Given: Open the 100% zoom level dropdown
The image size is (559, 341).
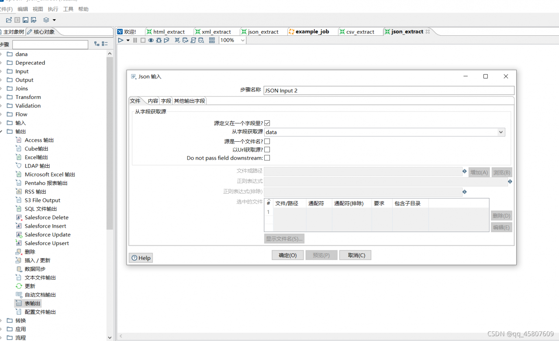Looking at the screenshot, I should (x=243, y=40).
